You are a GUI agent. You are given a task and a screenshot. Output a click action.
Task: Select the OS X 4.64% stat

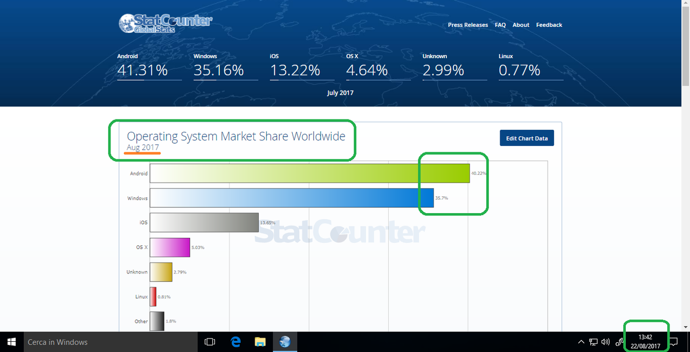point(378,67)
